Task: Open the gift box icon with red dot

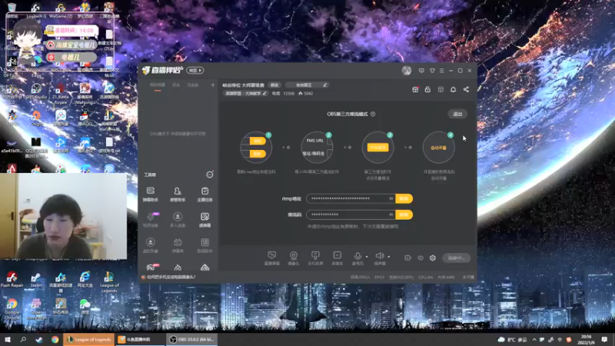Action: coord(415,89)
